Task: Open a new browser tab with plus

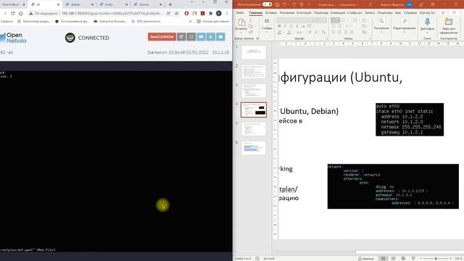Action: (170, 4)
